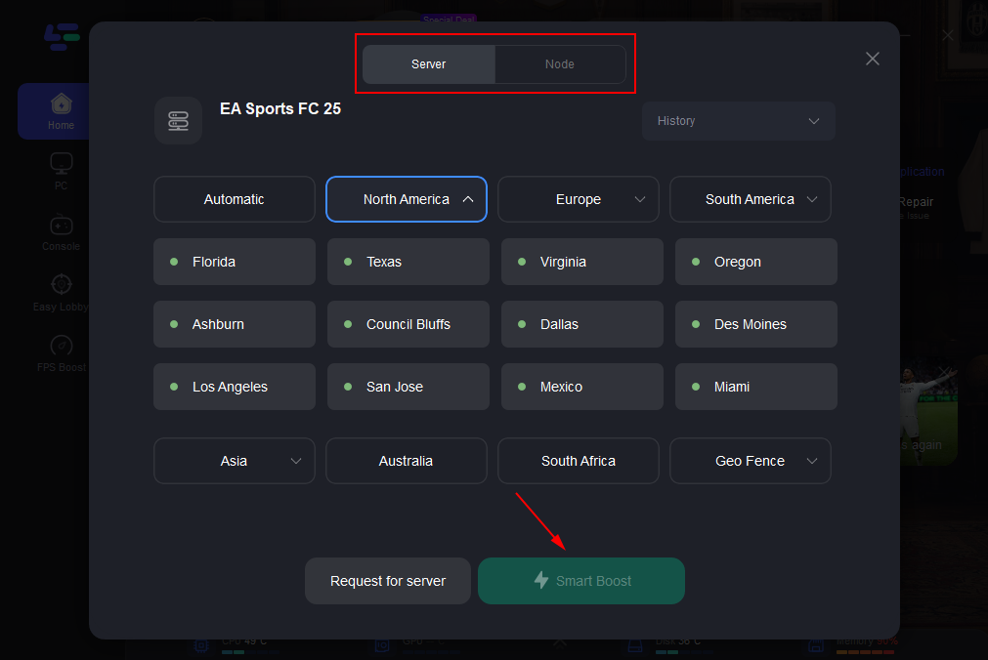Close the server selection dialog
The image size is (988, 660).
pyautogui.click(x=873, y=59)
